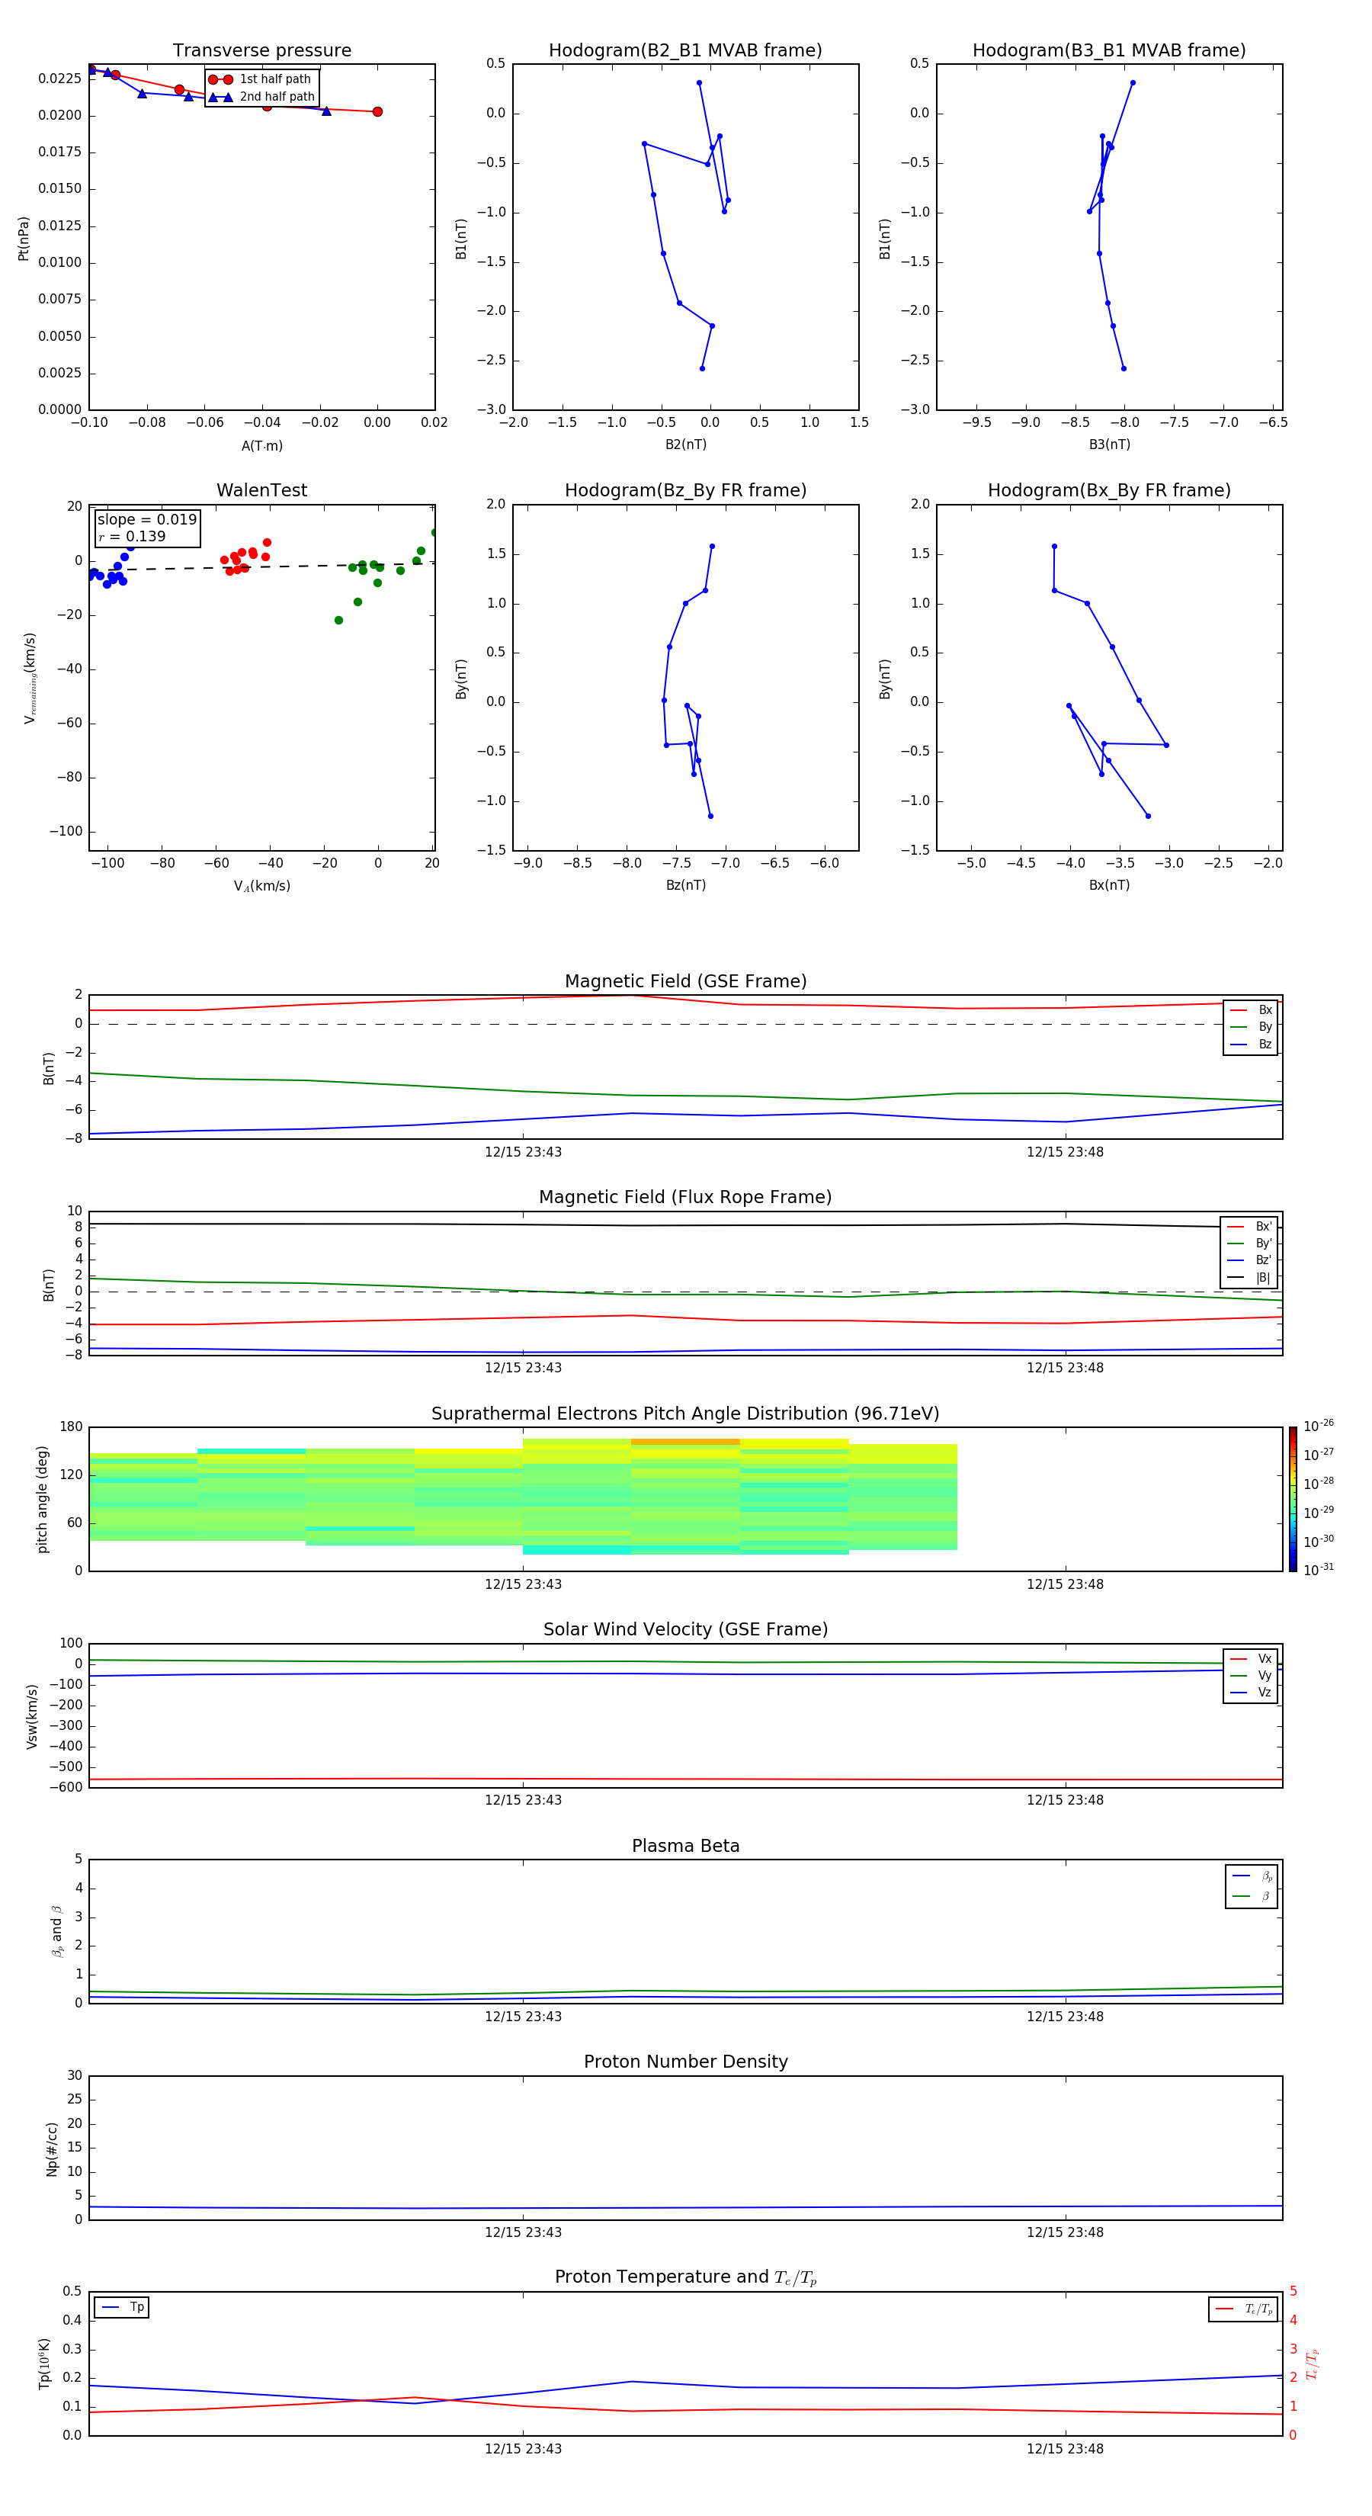Click the "Pt(nPa)" y-axis label
The height and width of the screenshot is (2516, 1372).
(24, 239)
